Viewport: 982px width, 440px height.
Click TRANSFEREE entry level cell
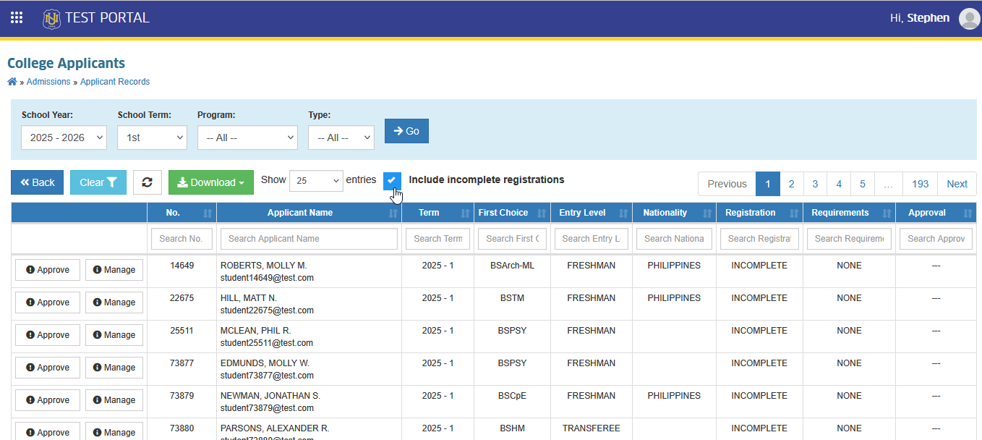(x=591, y=428)
